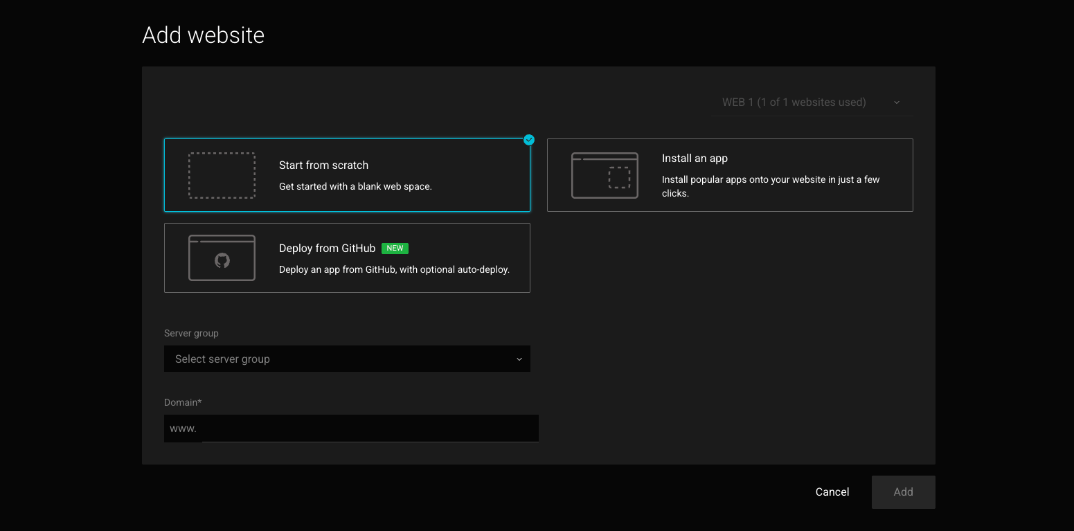Click 'Get started with a blank web space.' text
The width and height of the screenshot is (1074, 531).
(355, 186)
